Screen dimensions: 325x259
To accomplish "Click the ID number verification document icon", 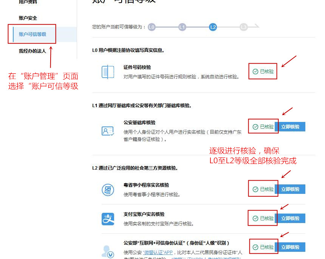I will [x=108, y=72].
